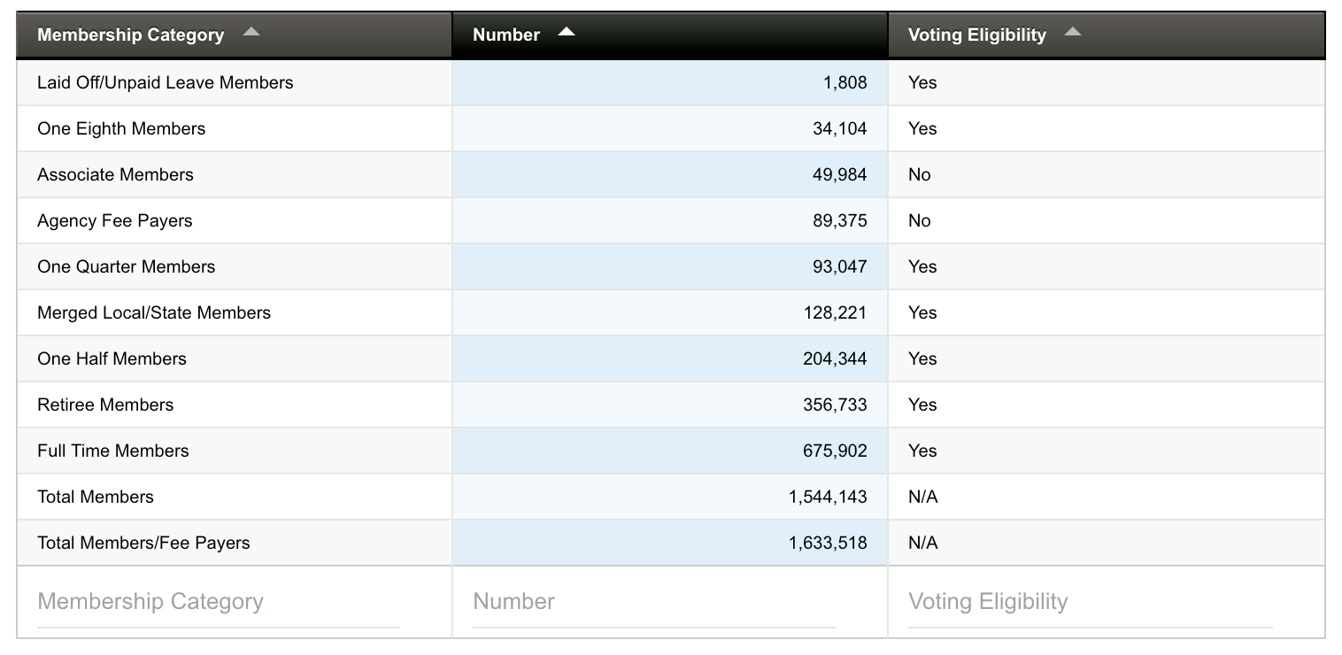This screenshot has height=655, width=1342.
Task: Click the Merged Local/State Members cell
Action: point(154,312)
